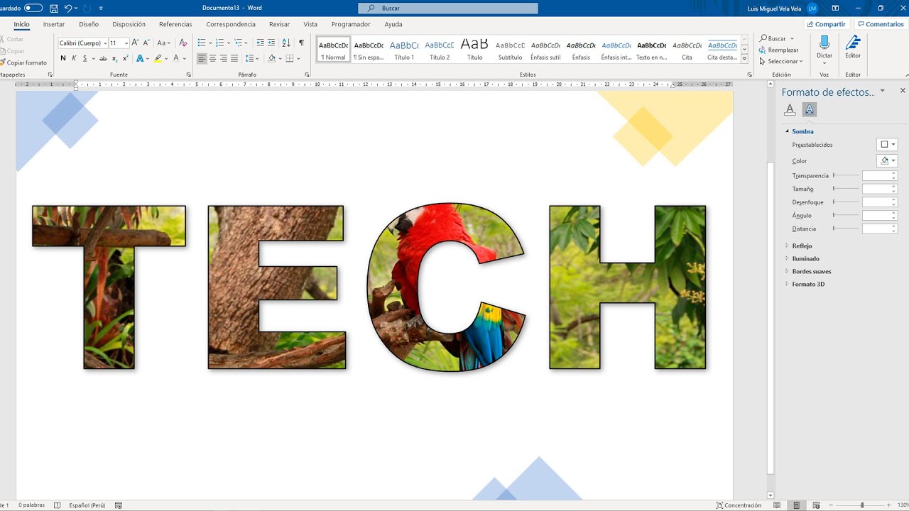Viewport: 909px width, 511px height.
Task: Click the Editor pen icon
Action: (853, 42)
